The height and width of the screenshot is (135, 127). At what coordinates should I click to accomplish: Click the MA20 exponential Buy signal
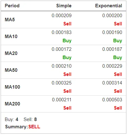(118, 57)
